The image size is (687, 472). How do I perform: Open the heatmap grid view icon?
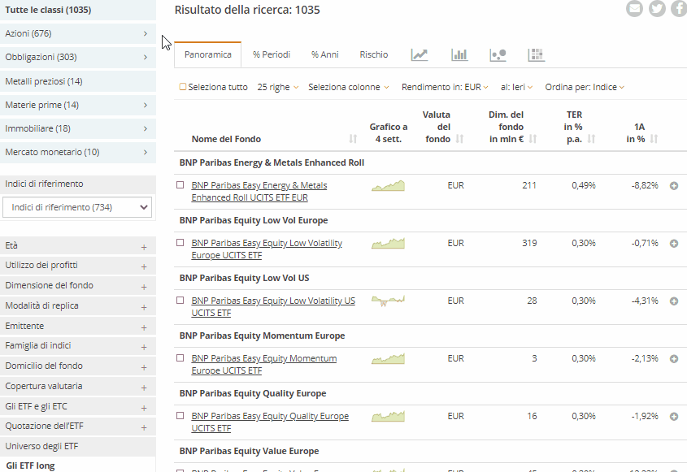click(536, 55)
